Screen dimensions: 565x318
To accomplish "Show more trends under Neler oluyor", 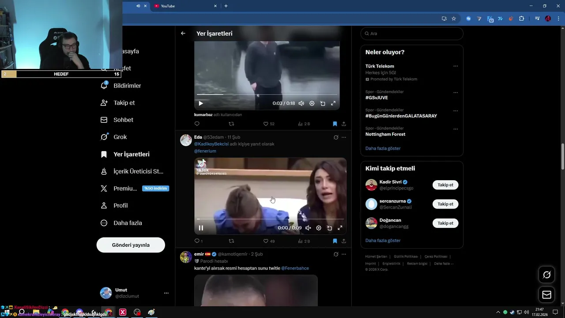I will (x=383, y=148).
